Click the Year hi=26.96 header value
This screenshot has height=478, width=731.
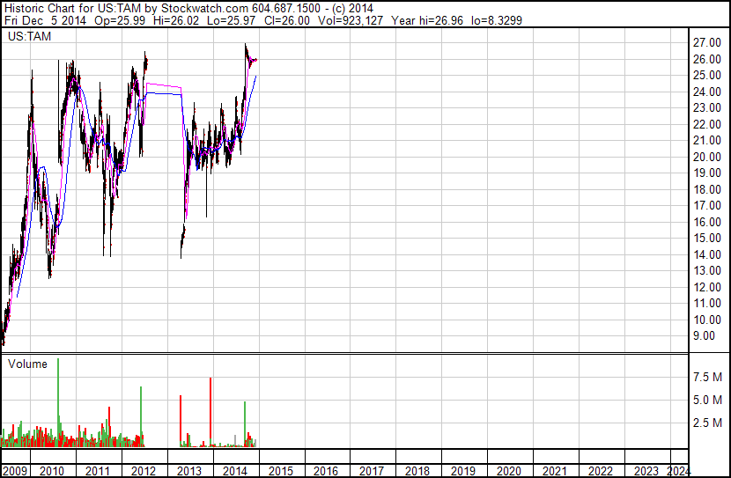tap(427, 20)
